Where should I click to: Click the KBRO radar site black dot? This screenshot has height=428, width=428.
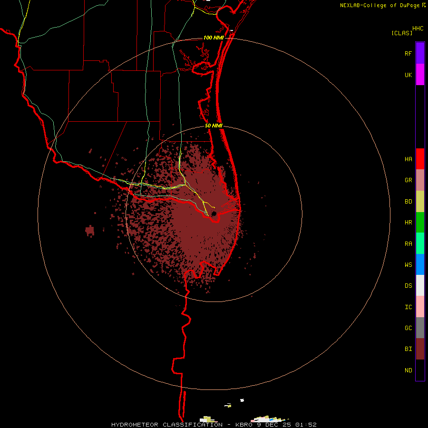[214, 214]
